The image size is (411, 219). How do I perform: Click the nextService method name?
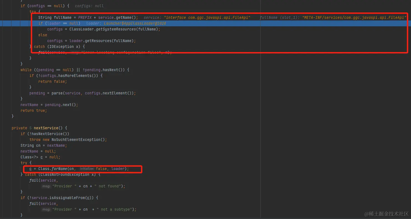[46, 128]
